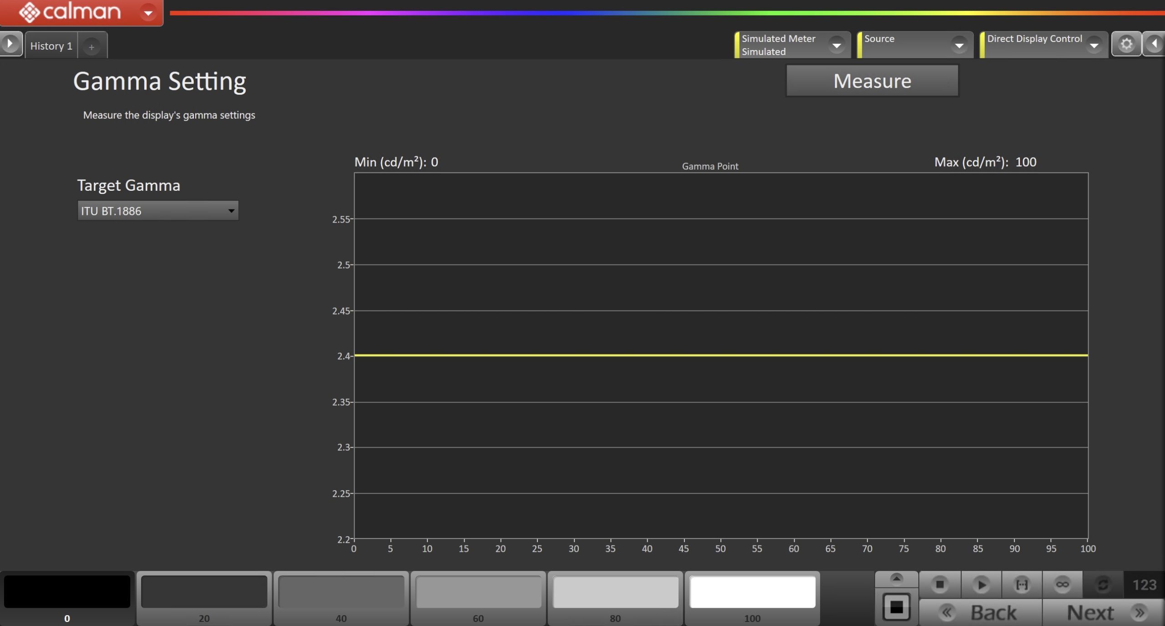Click the stop measurement icon
The height and width of the screenshot is (626, 1165).
(x=939, y=584)
